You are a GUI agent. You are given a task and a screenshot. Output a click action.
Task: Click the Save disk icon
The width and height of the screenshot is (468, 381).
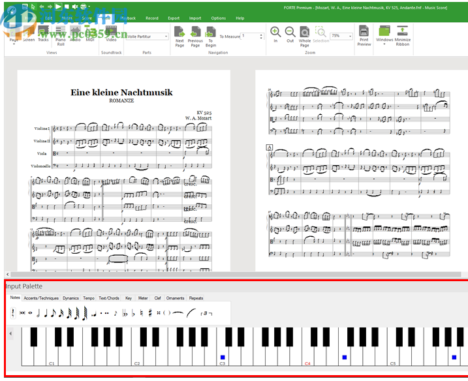coord(25,7)
